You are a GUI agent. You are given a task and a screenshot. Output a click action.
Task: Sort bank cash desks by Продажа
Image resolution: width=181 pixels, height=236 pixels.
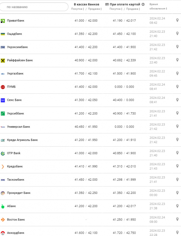tap(95, 9)
